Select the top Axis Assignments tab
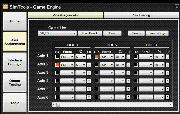 click(65, 15)
